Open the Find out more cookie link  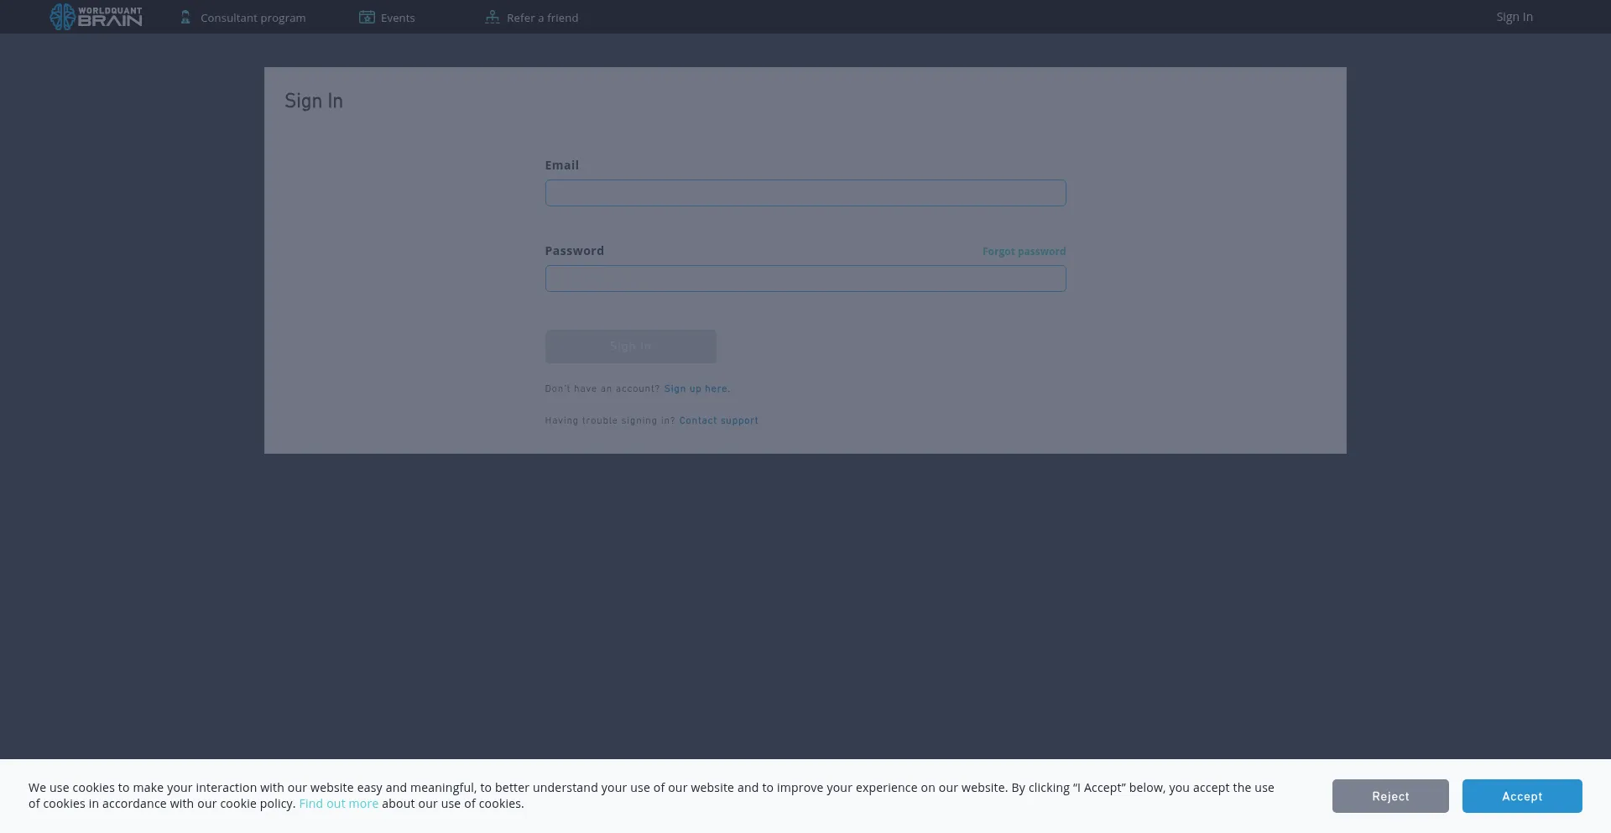click(x=339, y=804)
